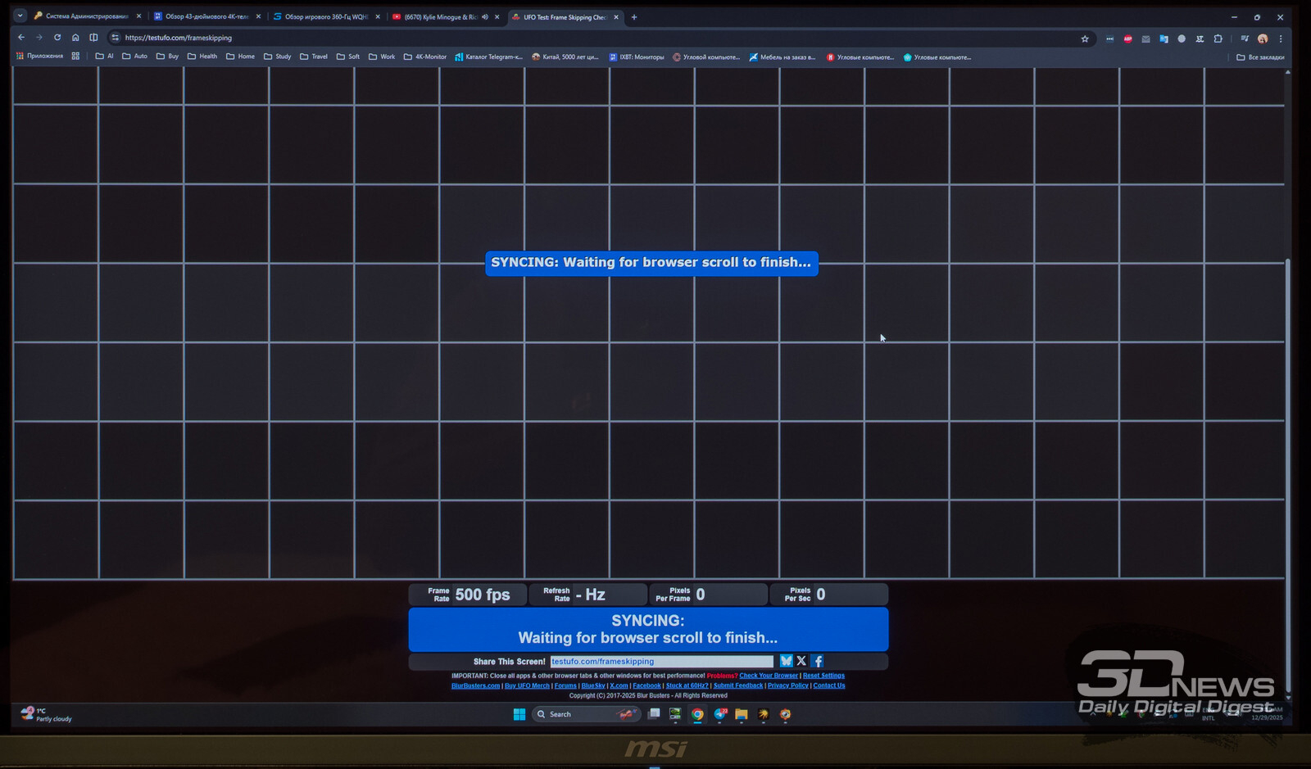This screenshot has width=1311, height=769.
Task: Toggle the side panel icon near address bar
Action: tap(93, 38)
